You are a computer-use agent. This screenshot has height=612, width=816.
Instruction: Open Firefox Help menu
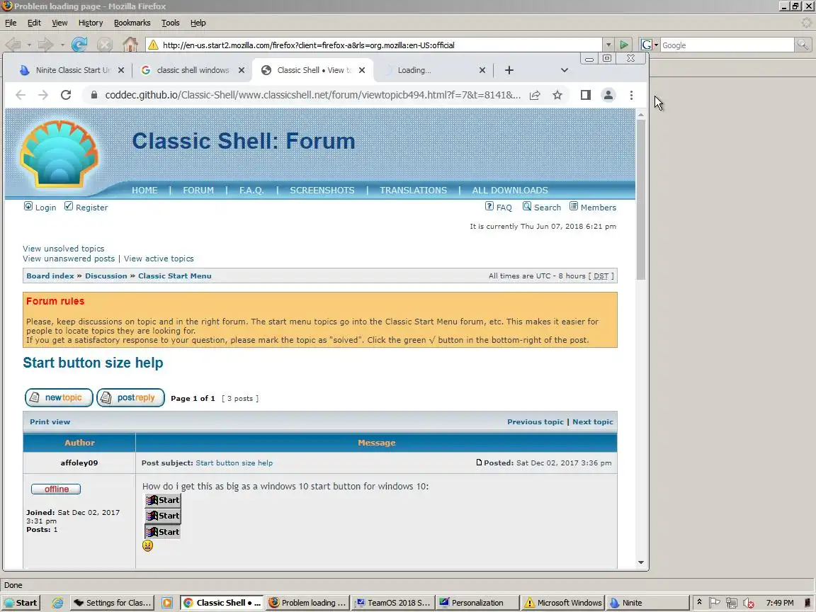[198, 23]
